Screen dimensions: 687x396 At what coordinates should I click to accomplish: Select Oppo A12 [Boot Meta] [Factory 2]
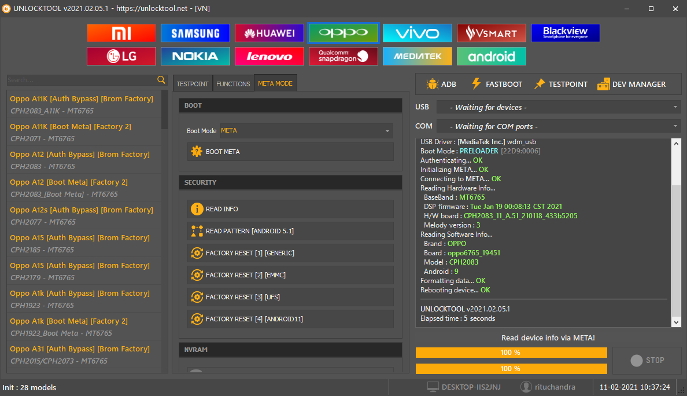point(84,188)
